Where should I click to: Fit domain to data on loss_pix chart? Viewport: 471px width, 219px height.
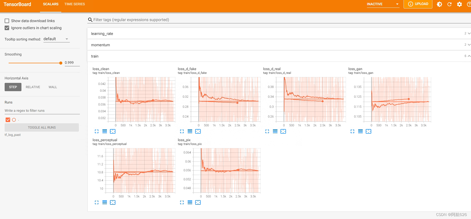[x=198, y=202]
